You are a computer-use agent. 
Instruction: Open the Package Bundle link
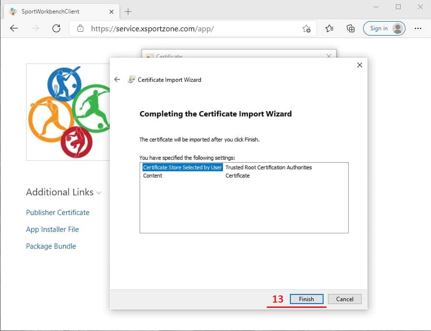click(x=51, y=246)
